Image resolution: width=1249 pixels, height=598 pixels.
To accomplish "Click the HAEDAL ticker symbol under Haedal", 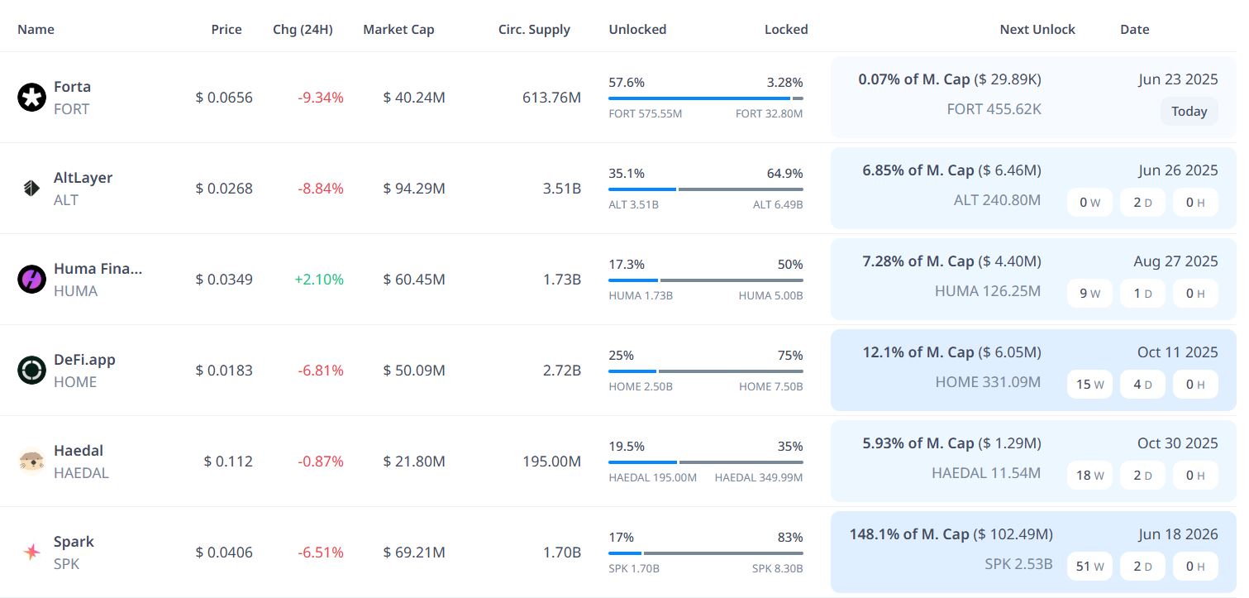I will tap(81, 473).
